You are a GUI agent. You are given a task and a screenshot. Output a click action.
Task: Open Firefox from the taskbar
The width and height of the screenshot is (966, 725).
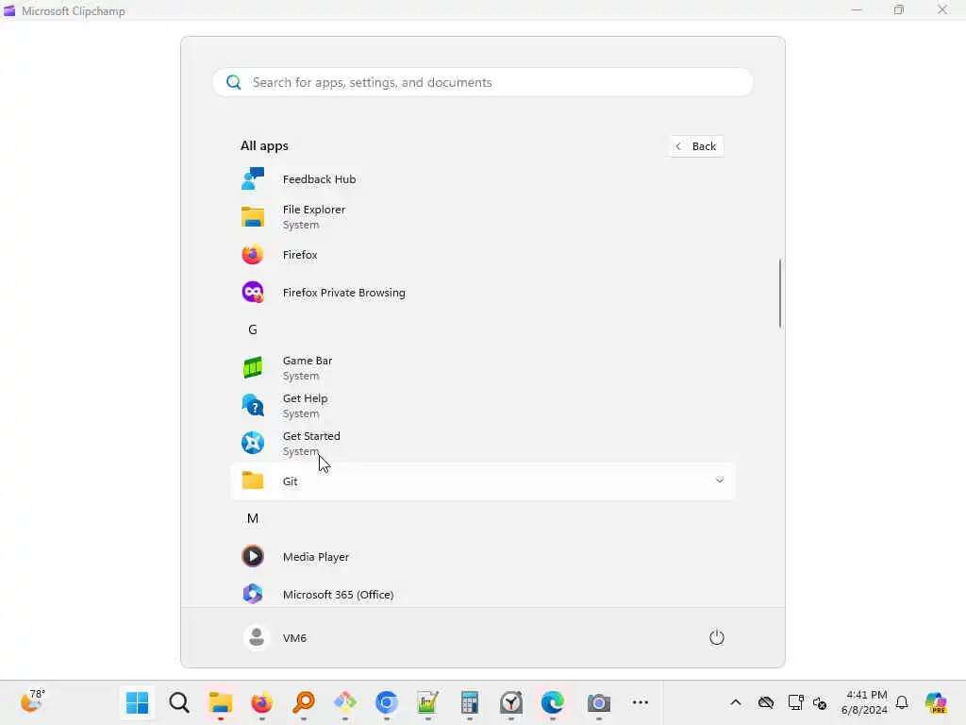click(262, 702)
